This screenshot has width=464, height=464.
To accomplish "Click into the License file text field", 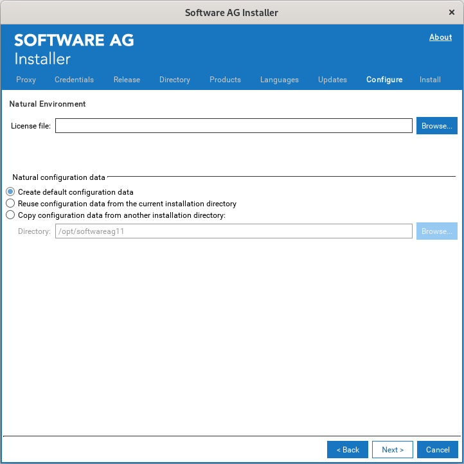I will pyautogui.click(x=233, y=126).
